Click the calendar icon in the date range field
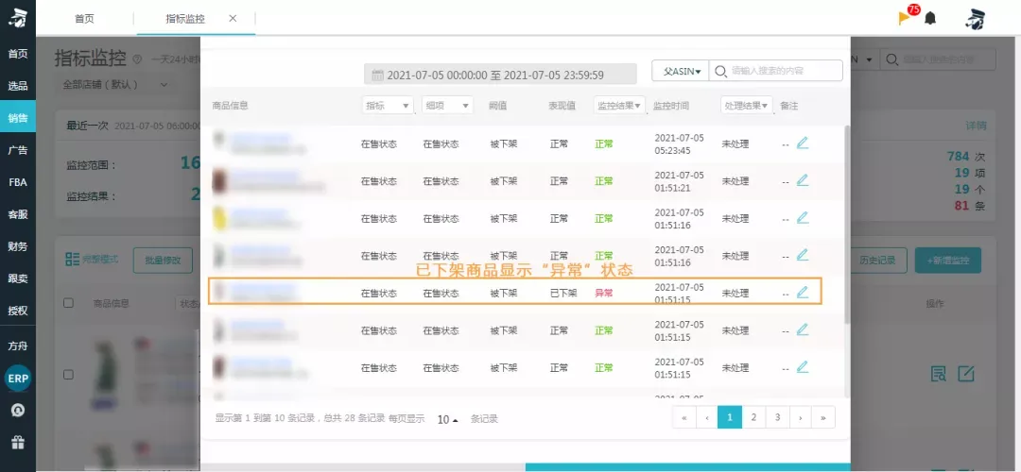Viewport: 1021px width, 472px height. coord(377,75)
